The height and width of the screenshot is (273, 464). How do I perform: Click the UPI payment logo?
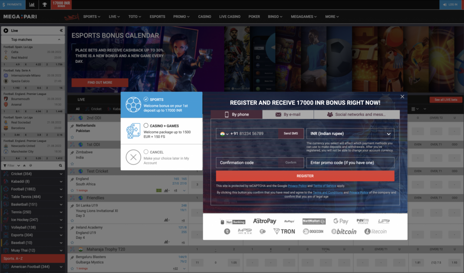384,221
